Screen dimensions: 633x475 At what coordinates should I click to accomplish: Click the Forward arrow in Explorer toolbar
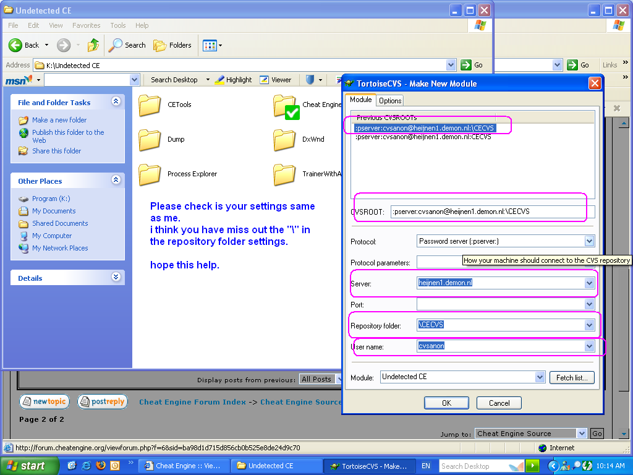click(64, 45)
